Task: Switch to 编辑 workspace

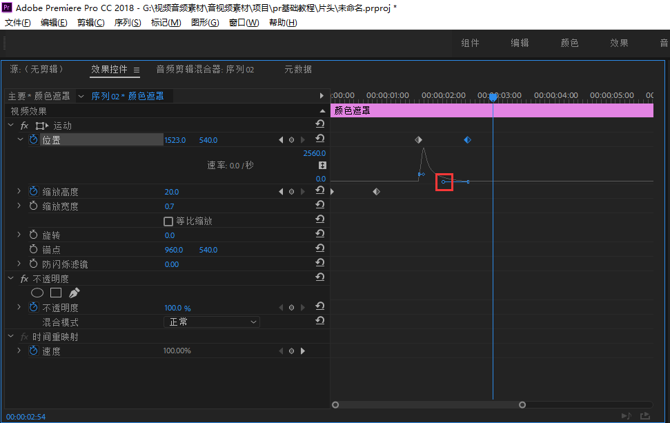Action: click(520, 43)
